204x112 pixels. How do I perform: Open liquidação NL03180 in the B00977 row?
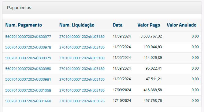tap(82, 37)
